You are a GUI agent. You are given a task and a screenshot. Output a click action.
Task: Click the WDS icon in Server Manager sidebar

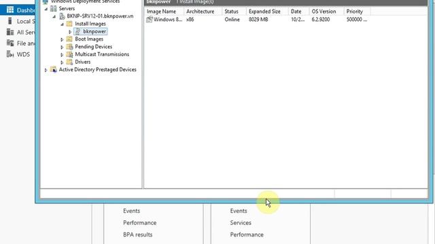pos(10,54)
